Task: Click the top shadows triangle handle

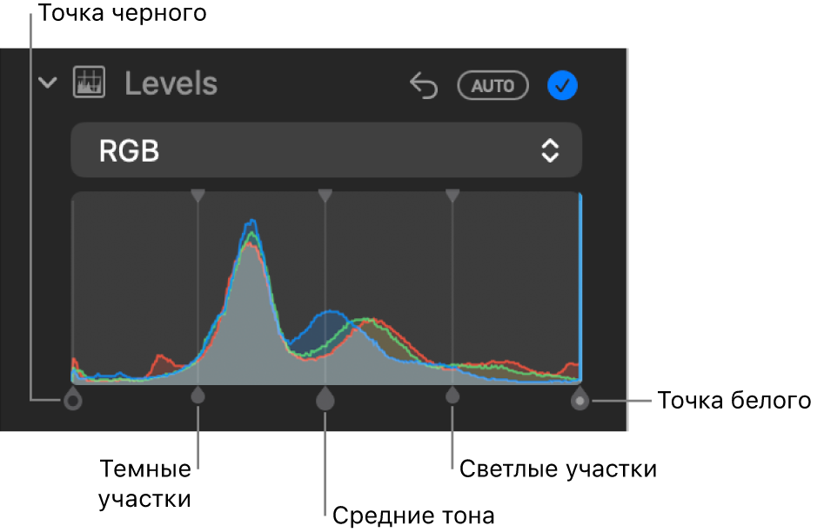Action: [x=198, y=196]
